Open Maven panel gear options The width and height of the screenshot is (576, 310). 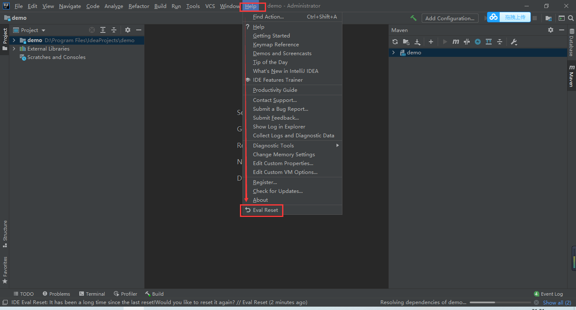tap(550, 30)
